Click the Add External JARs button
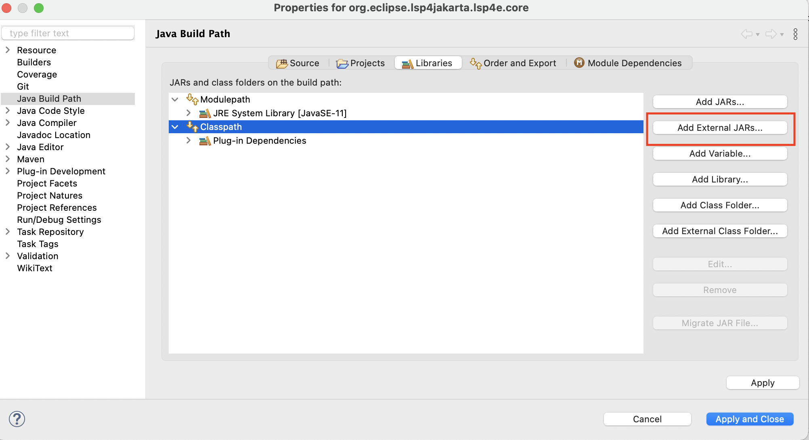 pos(720,127)
